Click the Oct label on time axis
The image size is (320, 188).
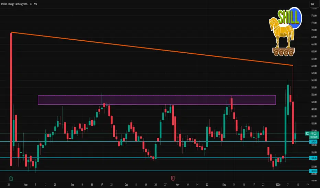click(x=126, y=185)
